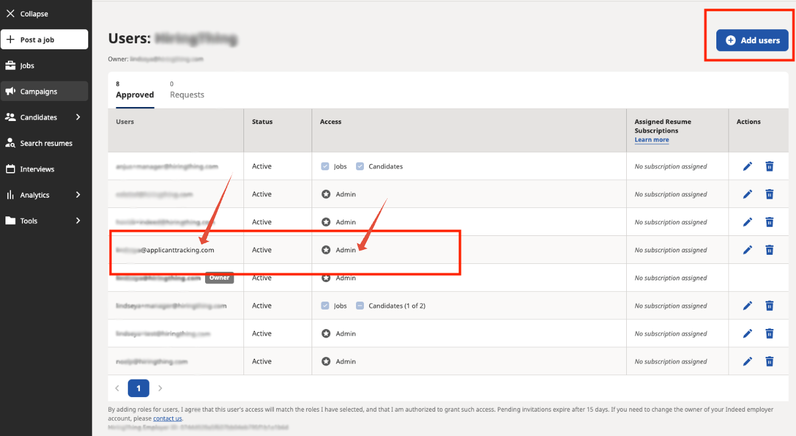Switch to the Requests tab

pos(187,90)
